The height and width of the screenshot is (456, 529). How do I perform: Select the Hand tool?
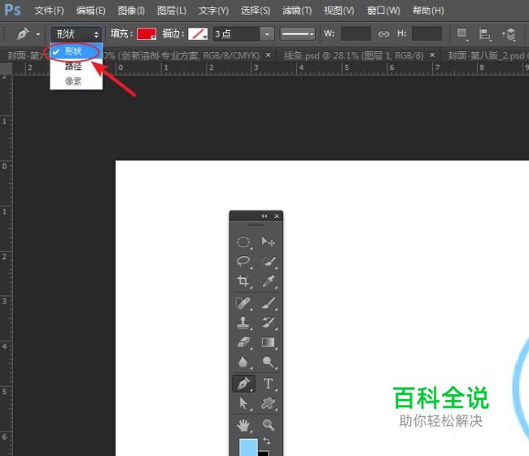pos(243,424)
